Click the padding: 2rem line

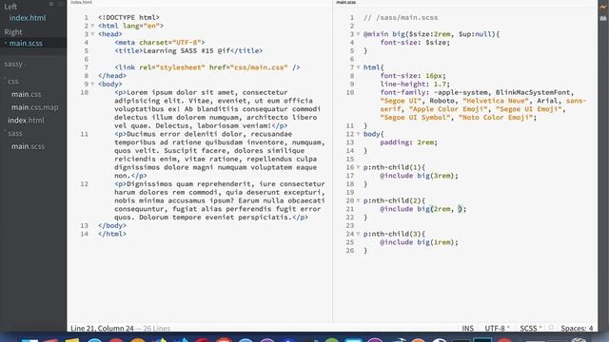(x=408, y=142)
